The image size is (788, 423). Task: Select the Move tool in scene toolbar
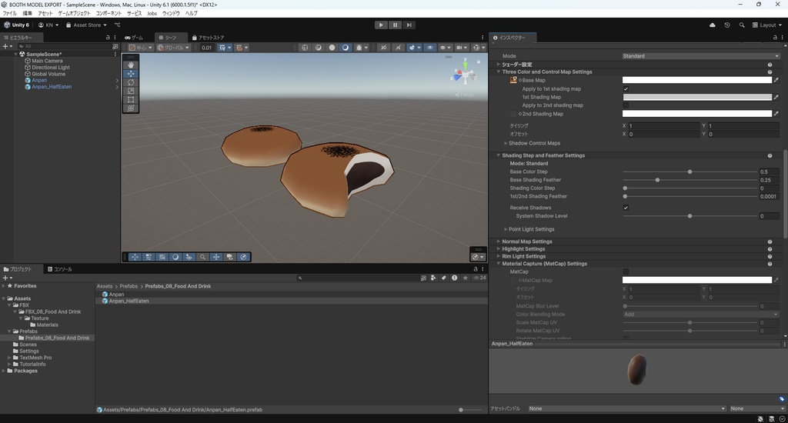131,73
